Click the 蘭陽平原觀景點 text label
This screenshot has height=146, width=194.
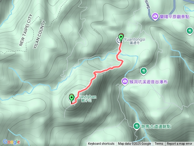[x=175, y=17]
